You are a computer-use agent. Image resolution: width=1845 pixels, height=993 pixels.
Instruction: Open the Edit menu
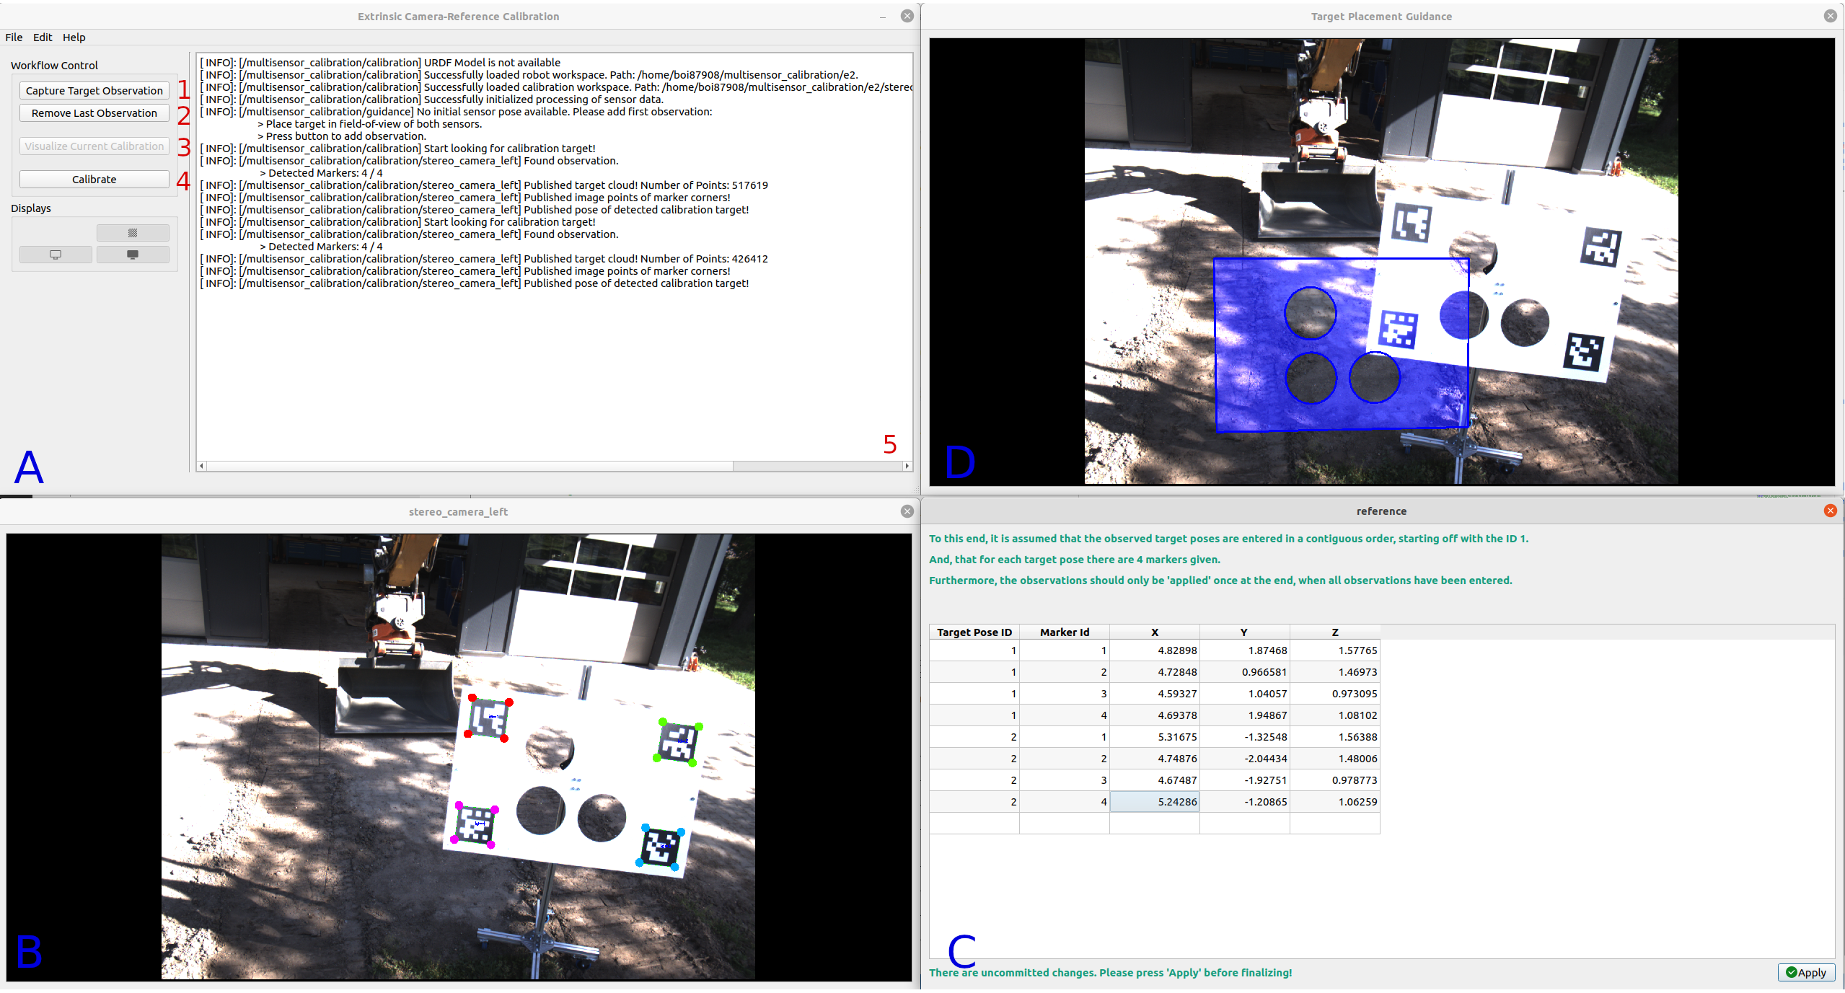[43, 37]
